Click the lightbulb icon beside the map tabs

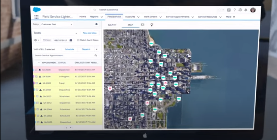click(151, 25)
